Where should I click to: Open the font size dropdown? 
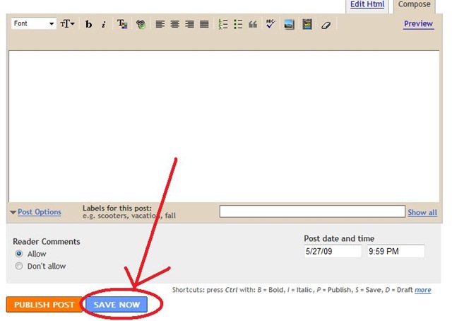click(68, 23)
